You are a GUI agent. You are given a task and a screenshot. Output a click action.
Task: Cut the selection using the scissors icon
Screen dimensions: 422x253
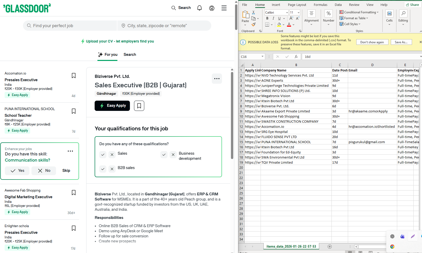pyautogui.click(x=253, y=12)
